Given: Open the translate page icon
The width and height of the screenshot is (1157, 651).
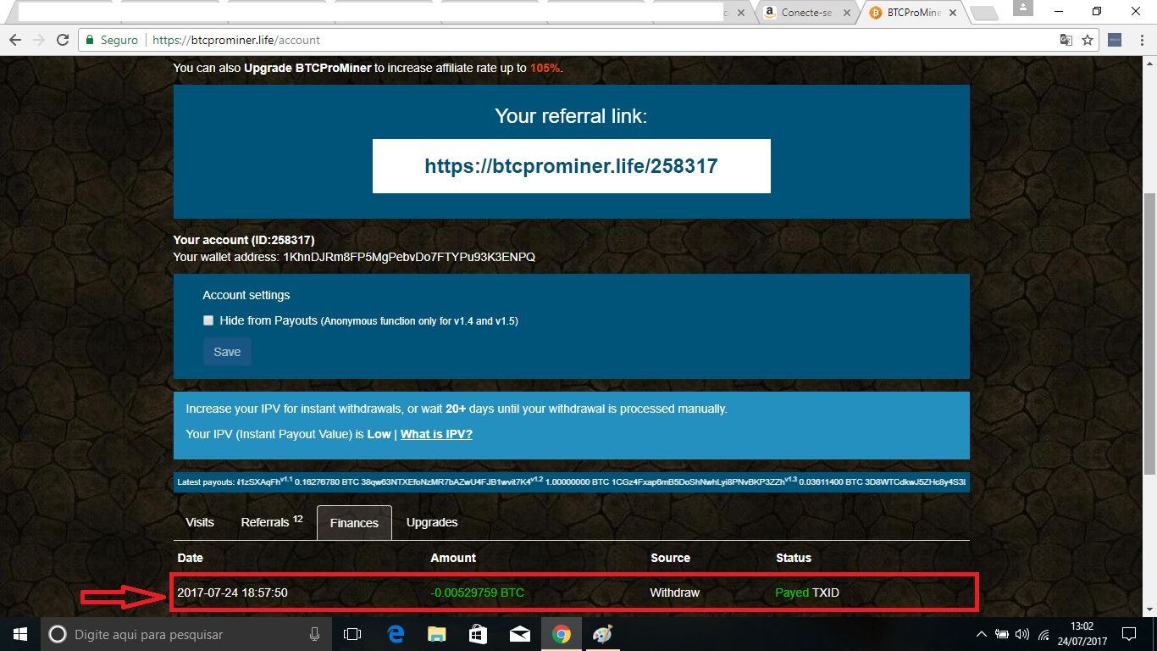Looking at the screenshot, I should pos(1066,40).
